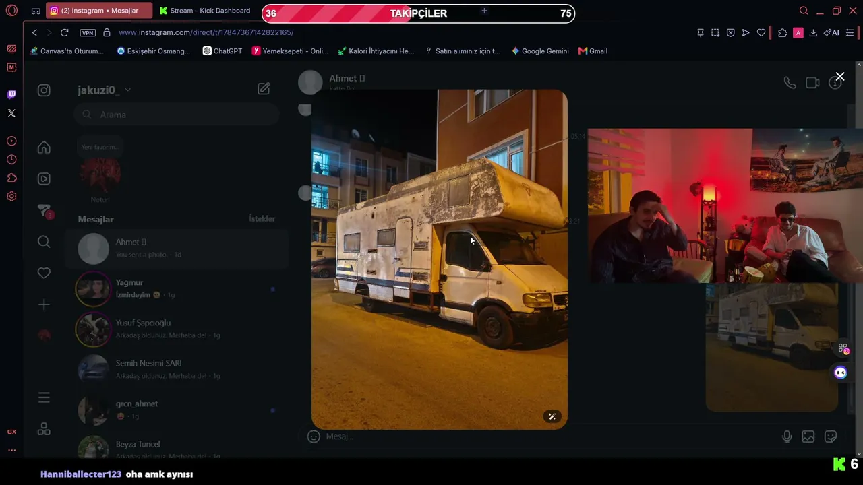Open the sticker picker icon
The width and height of the screenshot is (863, 485).
[831, 437]
